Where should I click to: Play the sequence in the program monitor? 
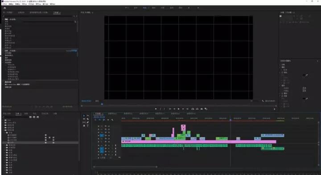tap(179, 109)
